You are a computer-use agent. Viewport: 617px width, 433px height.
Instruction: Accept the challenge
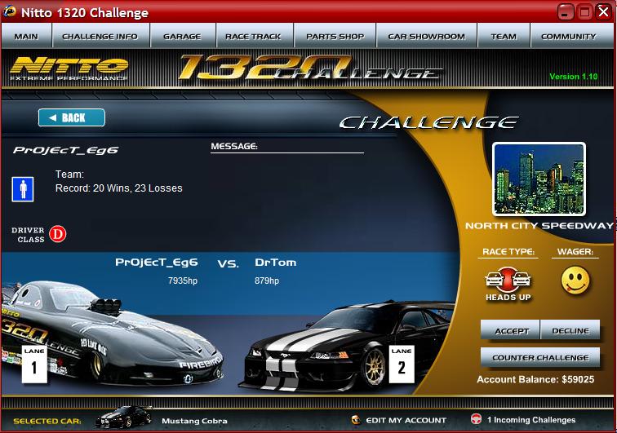(x=510, y=330)
